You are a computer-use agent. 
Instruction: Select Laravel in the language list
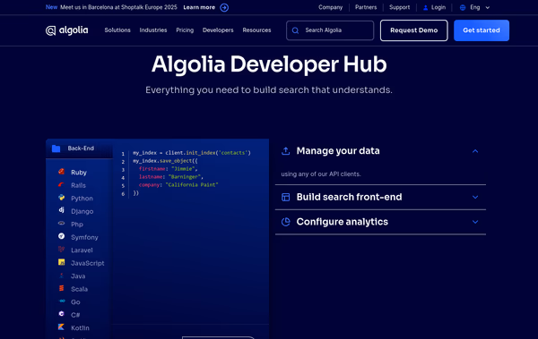click(x=82, y=250)
